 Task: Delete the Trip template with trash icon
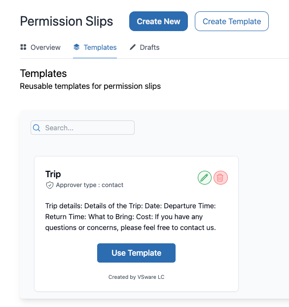point(220,178)
